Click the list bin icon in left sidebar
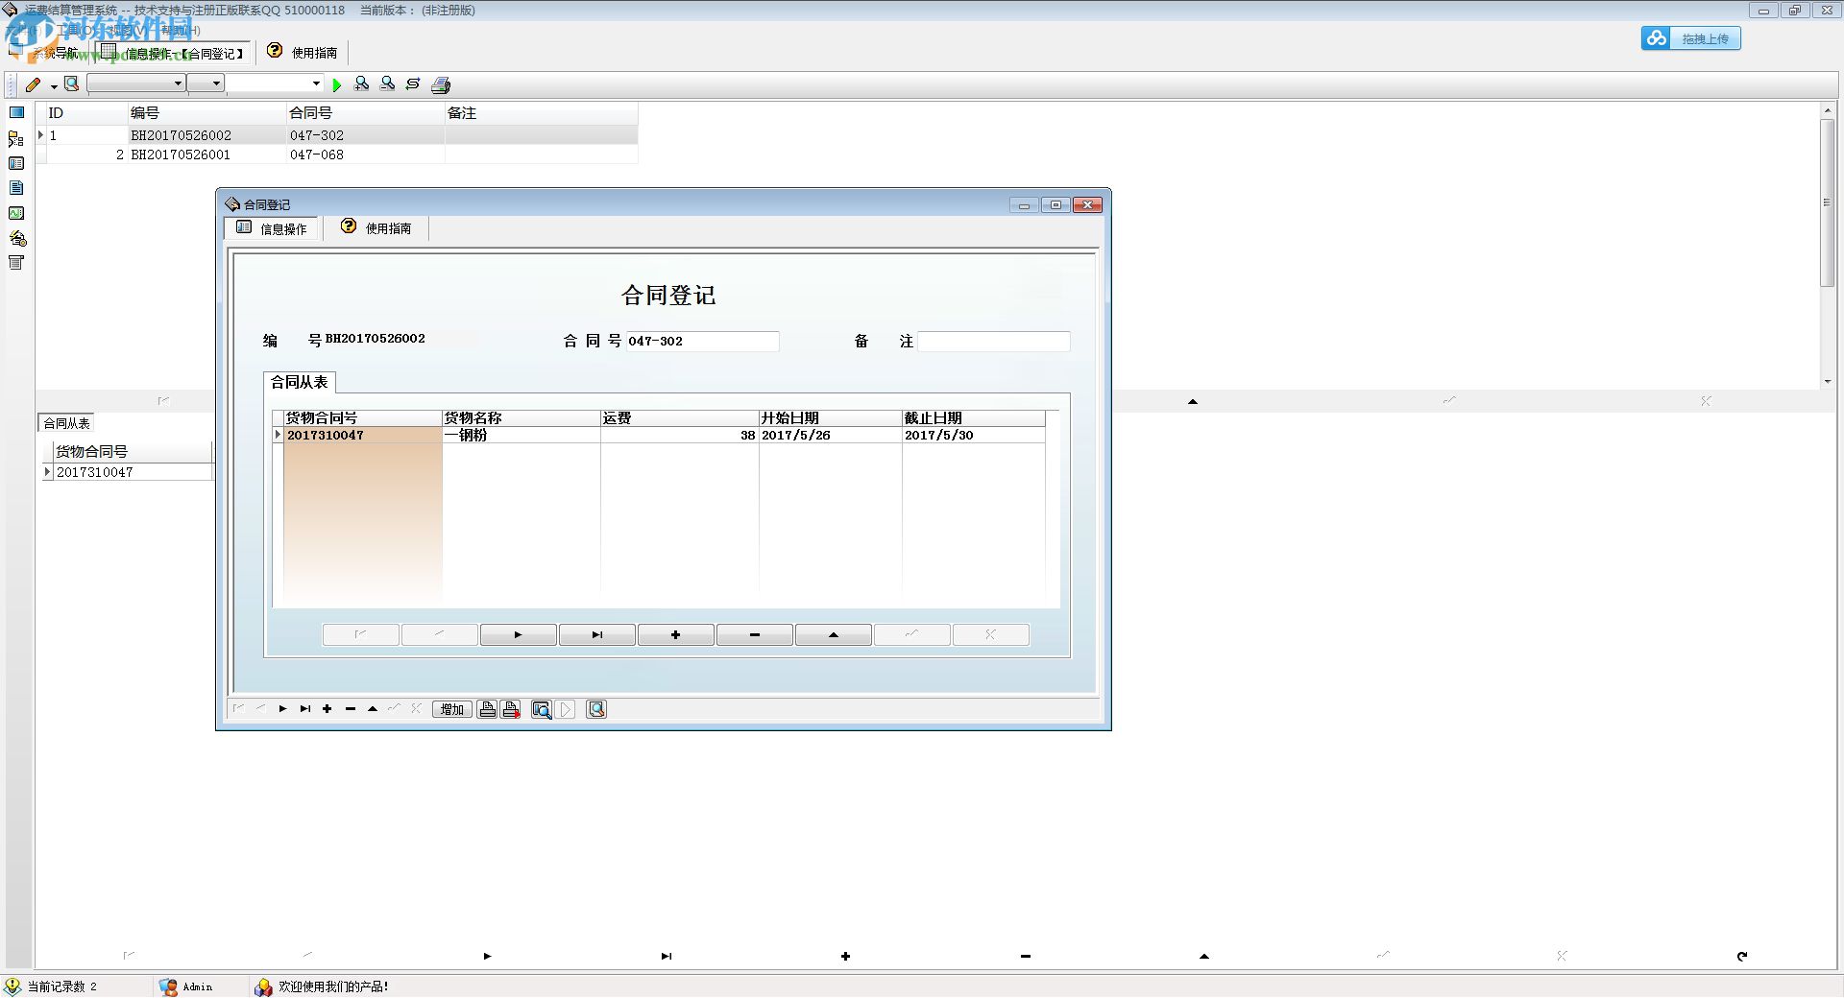Screen dimensions: 1844x998 click(16, 263)
